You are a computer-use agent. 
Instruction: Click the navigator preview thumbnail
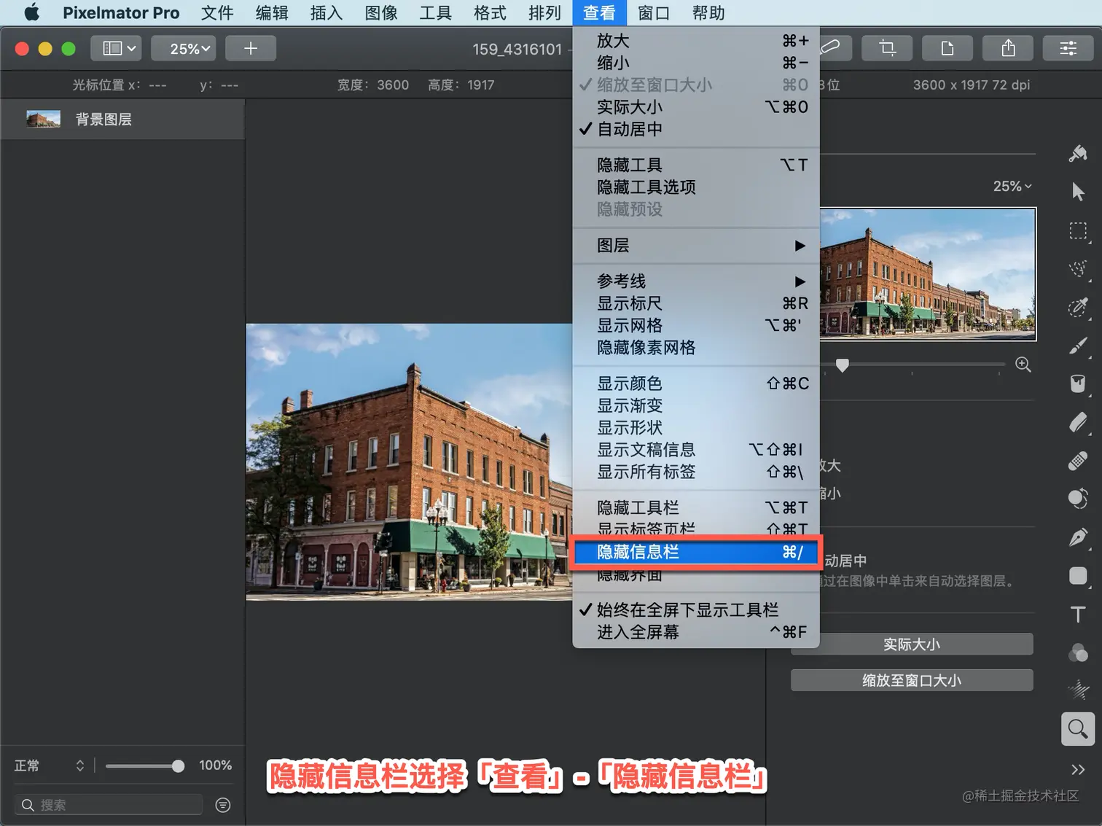coord(927,274)
